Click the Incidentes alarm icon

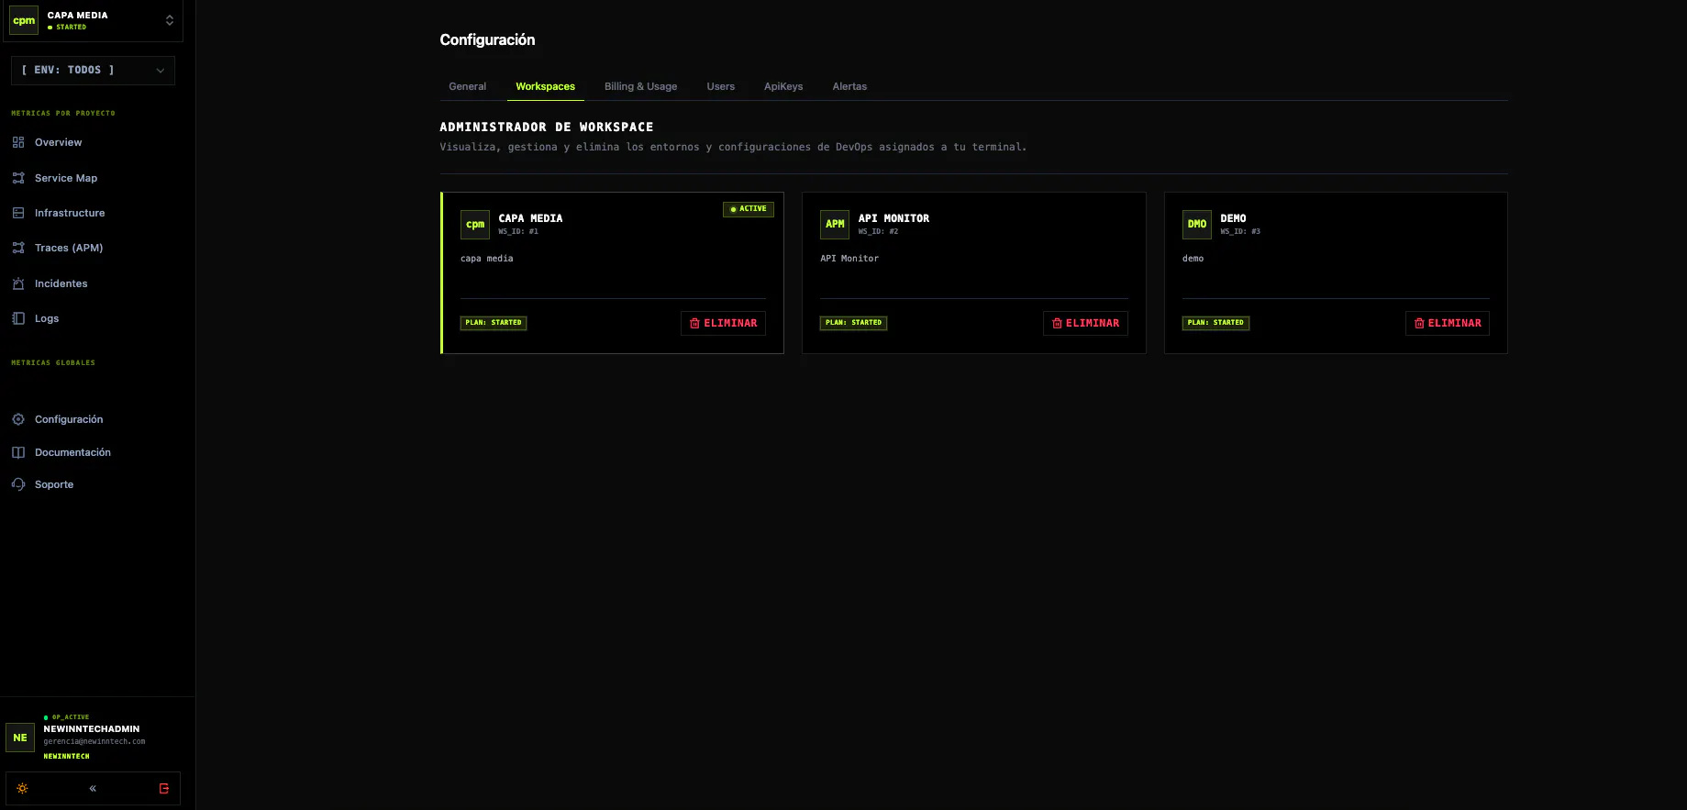tap(18, 283)
